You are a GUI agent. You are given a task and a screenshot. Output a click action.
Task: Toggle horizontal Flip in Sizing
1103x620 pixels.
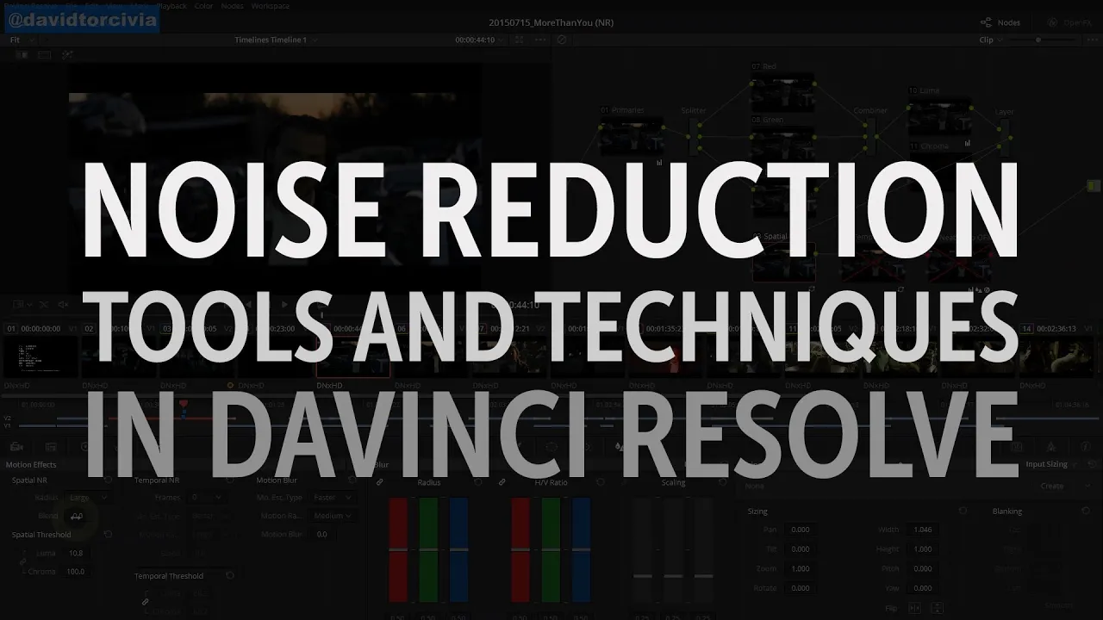(x=915, y=608)
